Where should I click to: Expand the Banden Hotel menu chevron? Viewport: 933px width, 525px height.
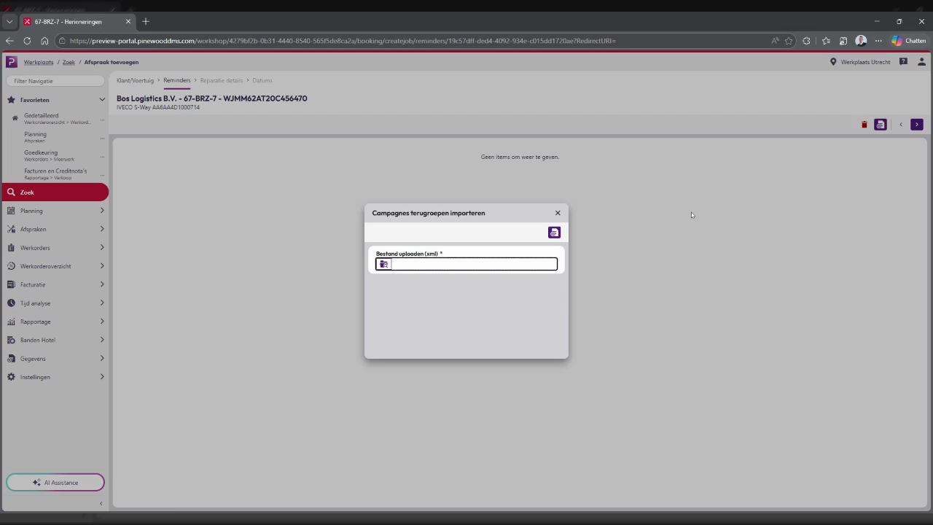point(102,340)
